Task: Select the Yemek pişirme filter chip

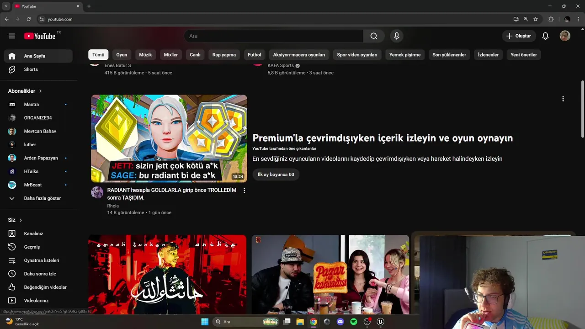Action: pos(405,55)
